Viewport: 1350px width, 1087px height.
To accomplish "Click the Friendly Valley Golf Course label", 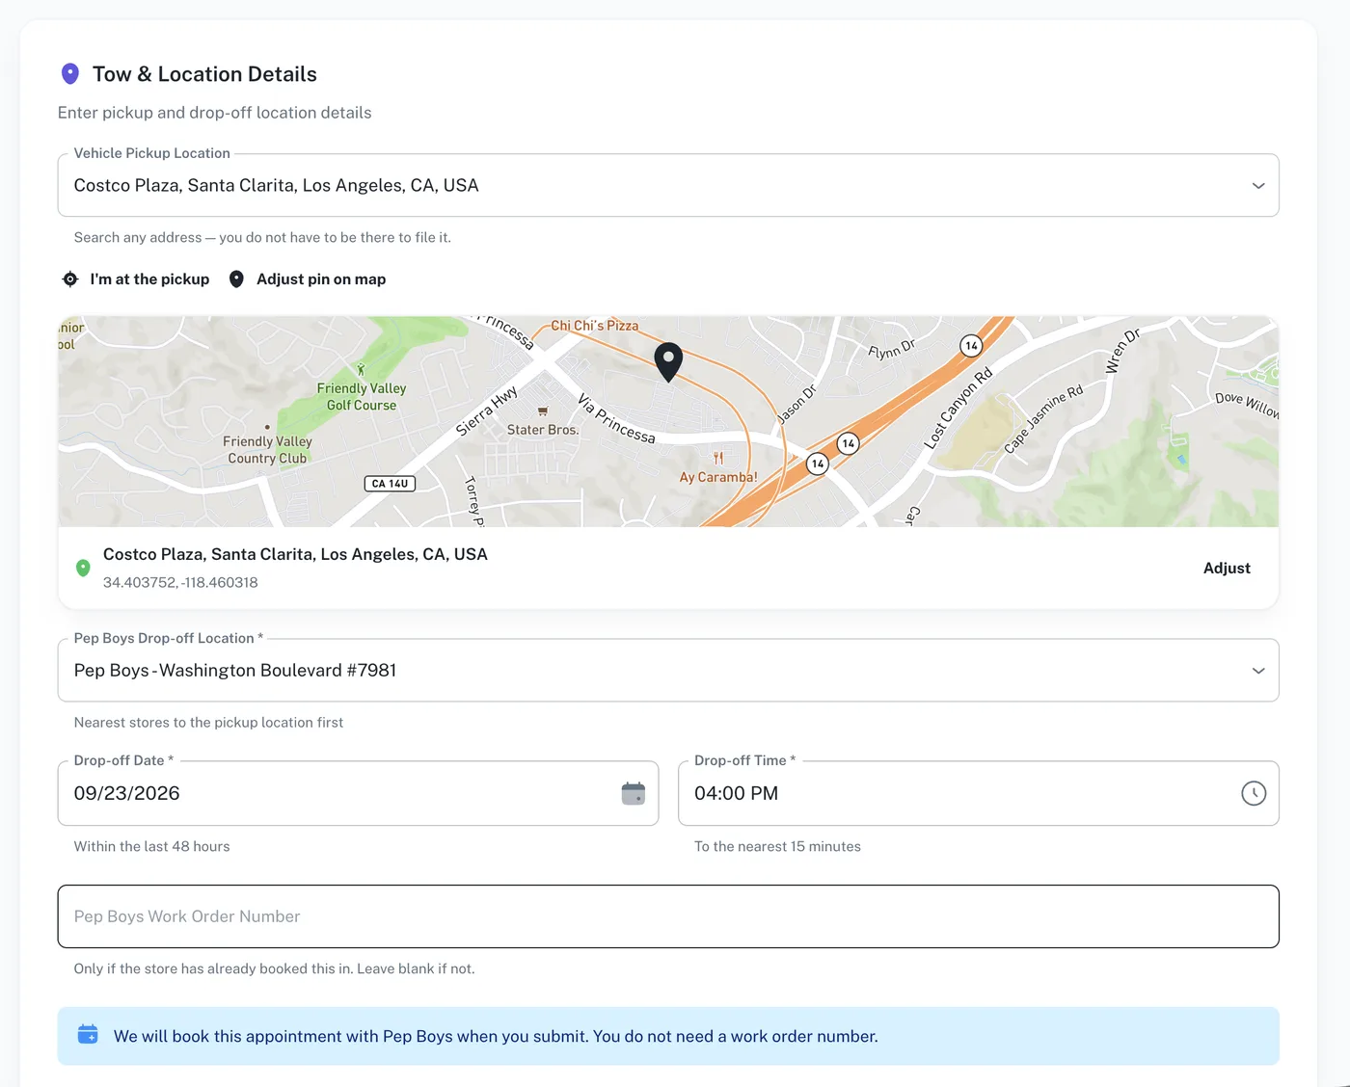I will pos(362,397).
